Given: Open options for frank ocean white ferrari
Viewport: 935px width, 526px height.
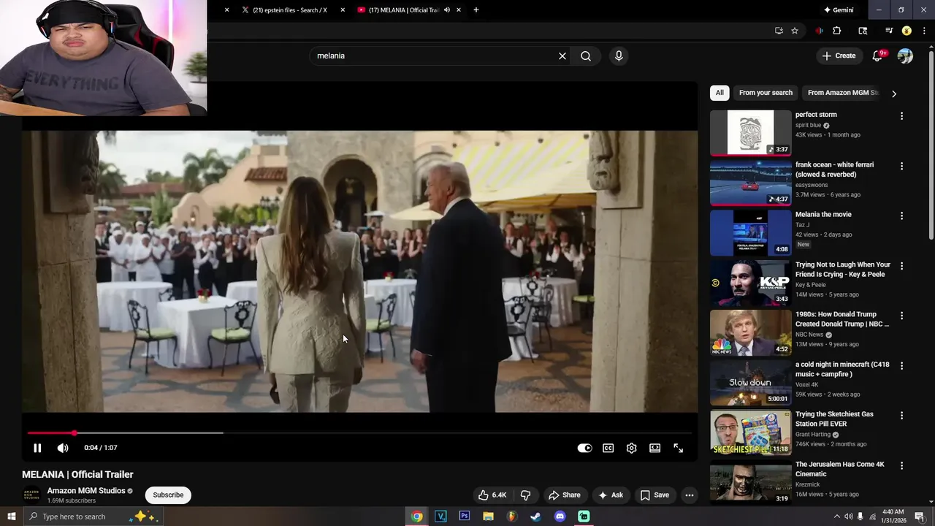Looking at the screenshot, I should 901,166.
